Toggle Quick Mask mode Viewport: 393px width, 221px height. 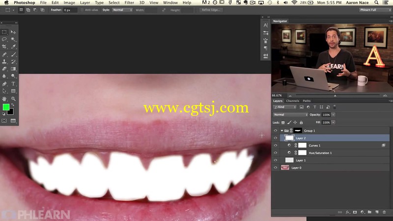point(4,121)
